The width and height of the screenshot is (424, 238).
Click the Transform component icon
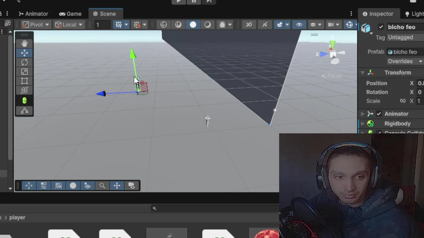(370, 73)
